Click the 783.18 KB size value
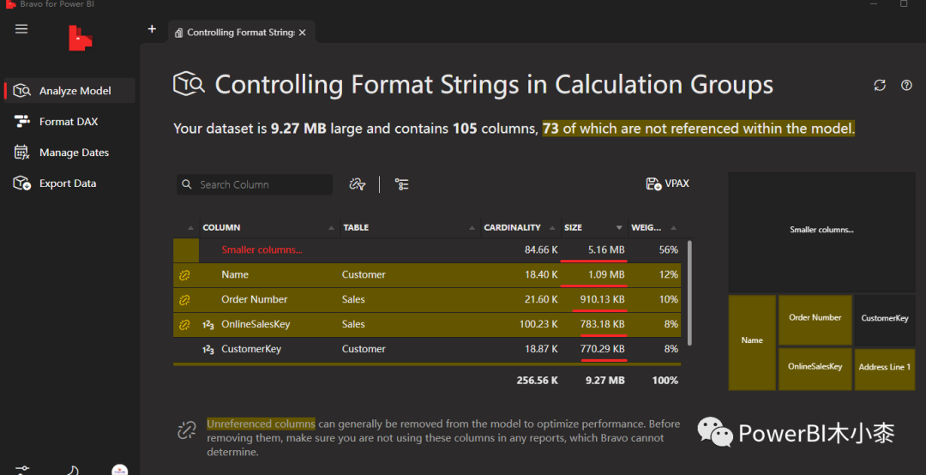This screenshot has width=926, height=475. [602, 324]
